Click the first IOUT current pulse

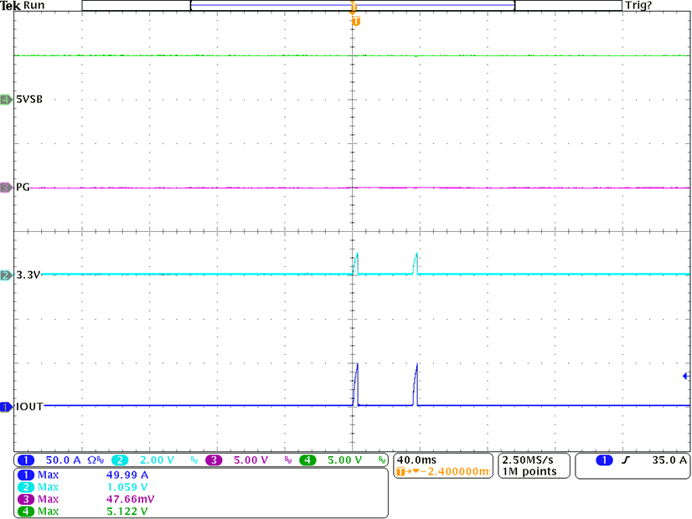[x=356, y=384]
